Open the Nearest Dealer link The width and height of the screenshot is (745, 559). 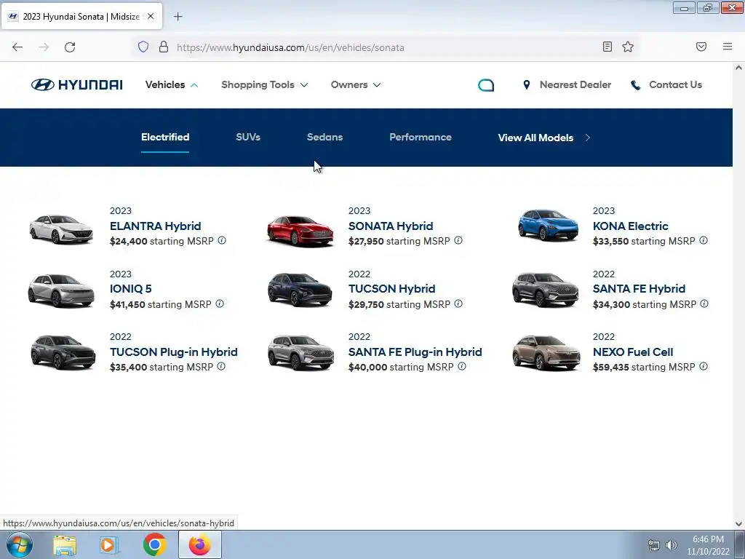click(575, 84)
